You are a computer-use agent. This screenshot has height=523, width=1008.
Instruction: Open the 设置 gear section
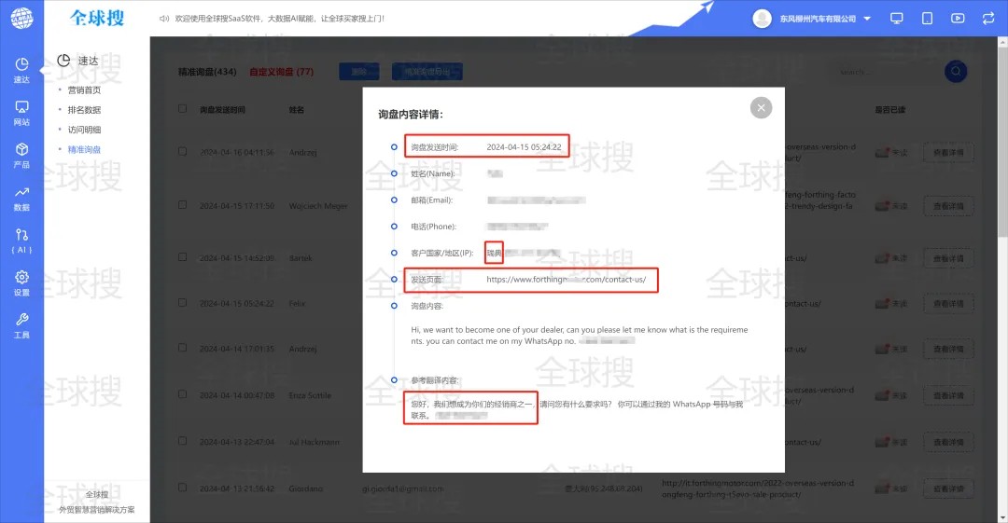click(21, 283)
